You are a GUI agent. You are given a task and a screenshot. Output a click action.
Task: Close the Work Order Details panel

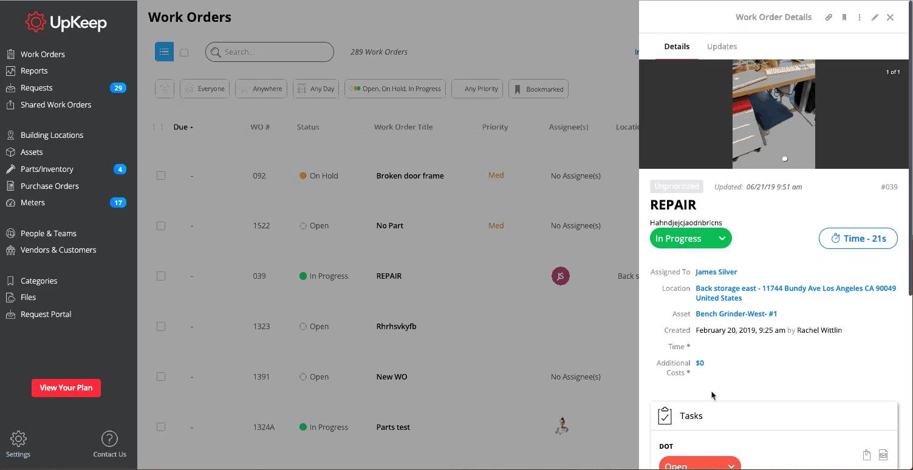coord(891,18)
